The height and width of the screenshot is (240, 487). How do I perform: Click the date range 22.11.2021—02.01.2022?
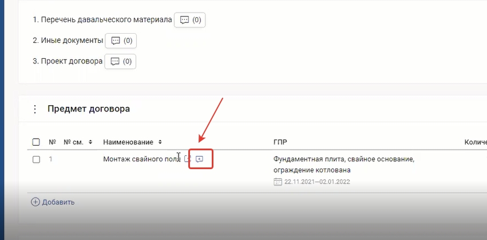318,182
